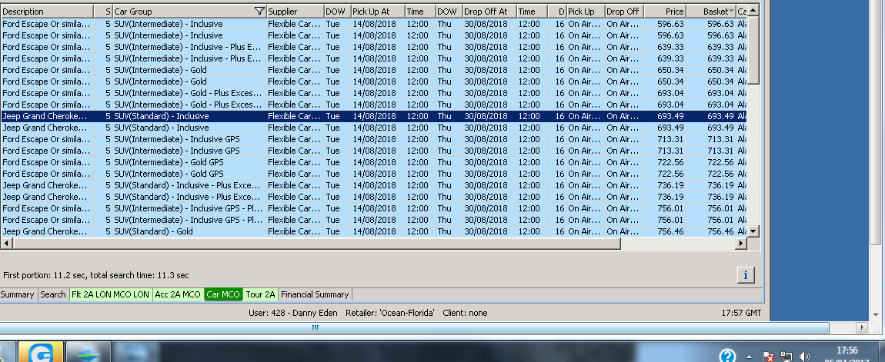Open the network tray icon

[786, 357]
